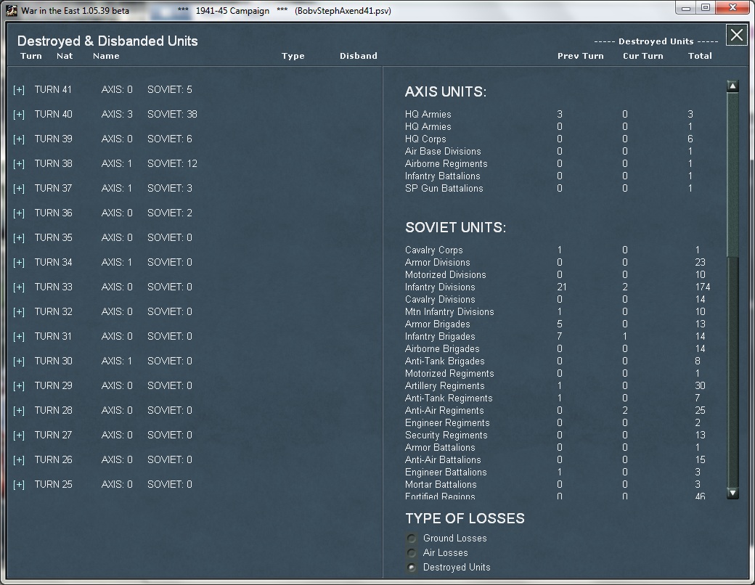Expand the TURN 40 entry
The image size is (755, 585).
pos(19,115)
